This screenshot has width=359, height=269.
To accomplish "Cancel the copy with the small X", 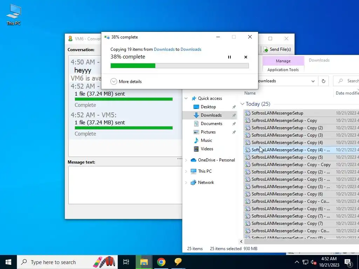I will click(x=246, y=57).
